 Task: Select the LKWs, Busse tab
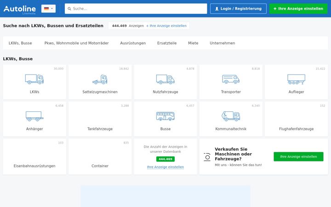[x=20, y=43]
